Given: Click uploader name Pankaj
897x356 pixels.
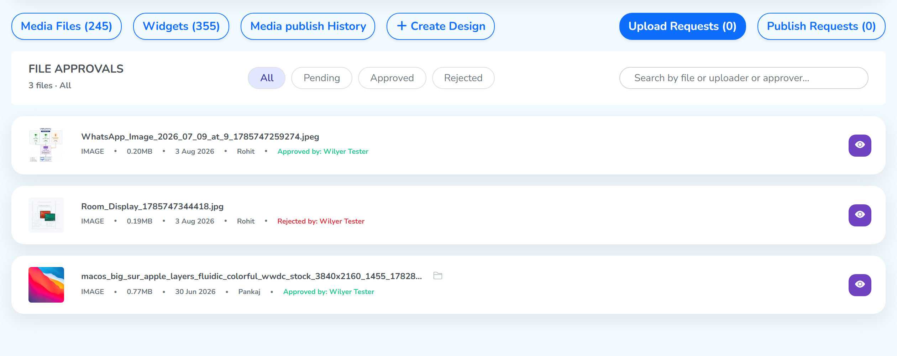Looking at the screenshot, I should (249, 292).
